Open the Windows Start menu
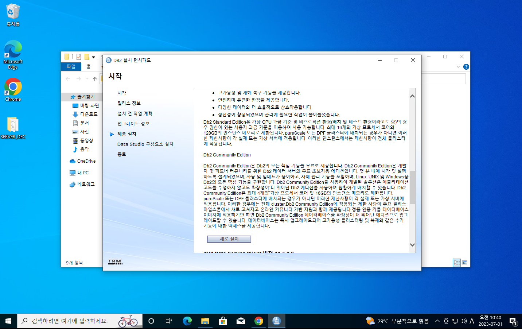Screen dimensions: 522x329 click(x=8, y=321)
